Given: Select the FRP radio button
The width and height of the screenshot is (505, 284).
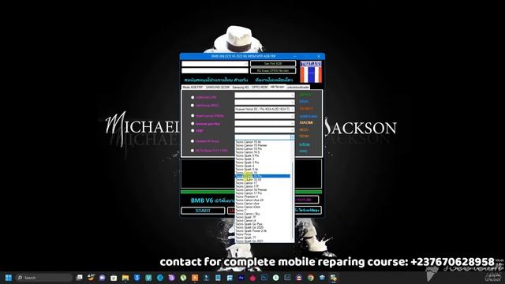Looking at the screenshot, I should (193, 131).
